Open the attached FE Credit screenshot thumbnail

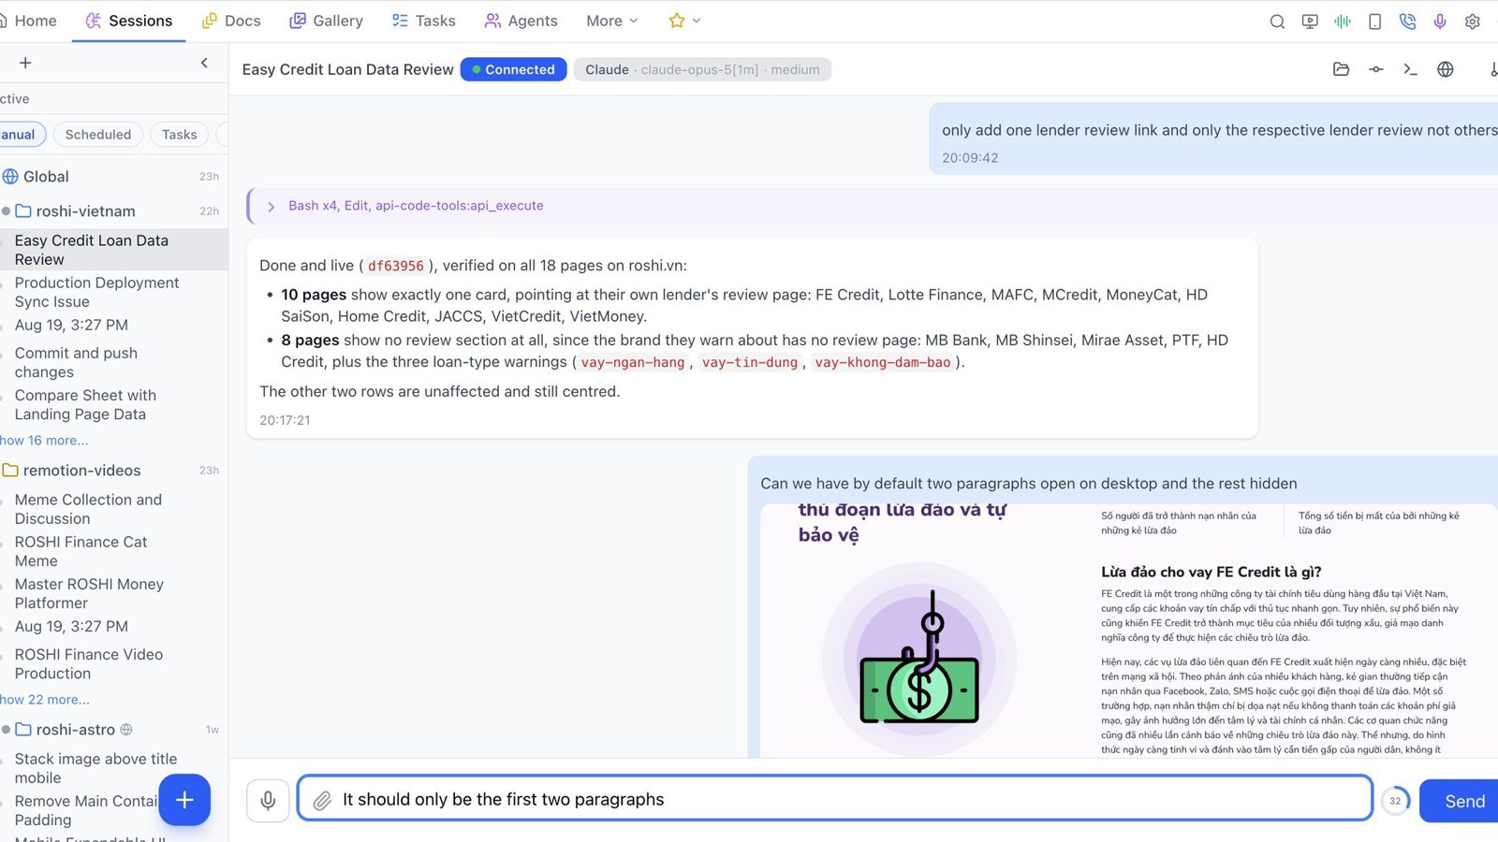(1128, 631)
